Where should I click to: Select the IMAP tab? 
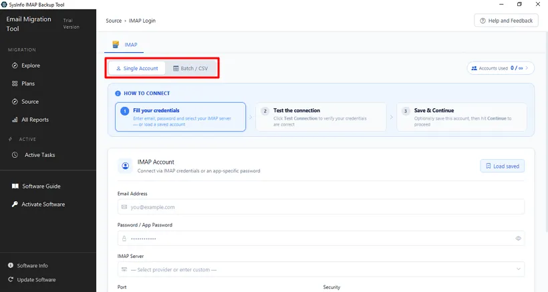point(124,45)
